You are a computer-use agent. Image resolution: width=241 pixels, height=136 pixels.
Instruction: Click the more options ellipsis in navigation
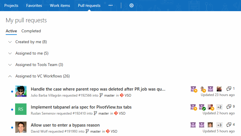click(x=111, y=5)
